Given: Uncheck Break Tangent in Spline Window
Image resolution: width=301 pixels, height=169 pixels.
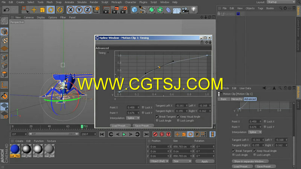Looking at the screenshot, I should tap(157, 116).
